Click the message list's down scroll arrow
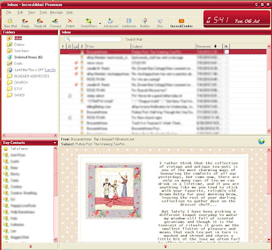 coord(269,131)
